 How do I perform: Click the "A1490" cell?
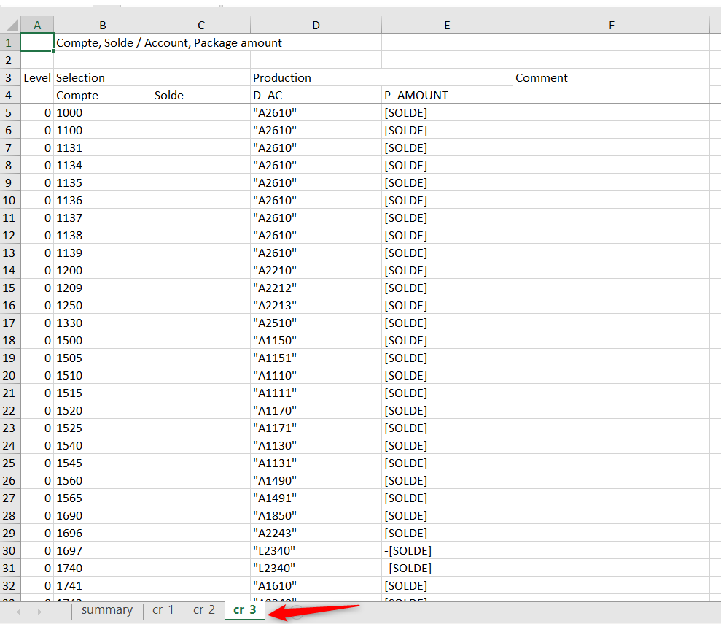[316, 480]
